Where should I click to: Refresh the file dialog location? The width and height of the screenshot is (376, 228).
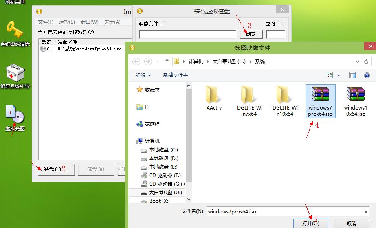(x=366, y=61)
